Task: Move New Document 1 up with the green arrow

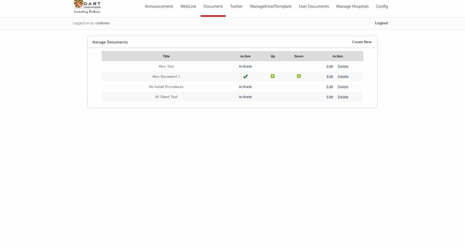Action: [x=273, y=76]
